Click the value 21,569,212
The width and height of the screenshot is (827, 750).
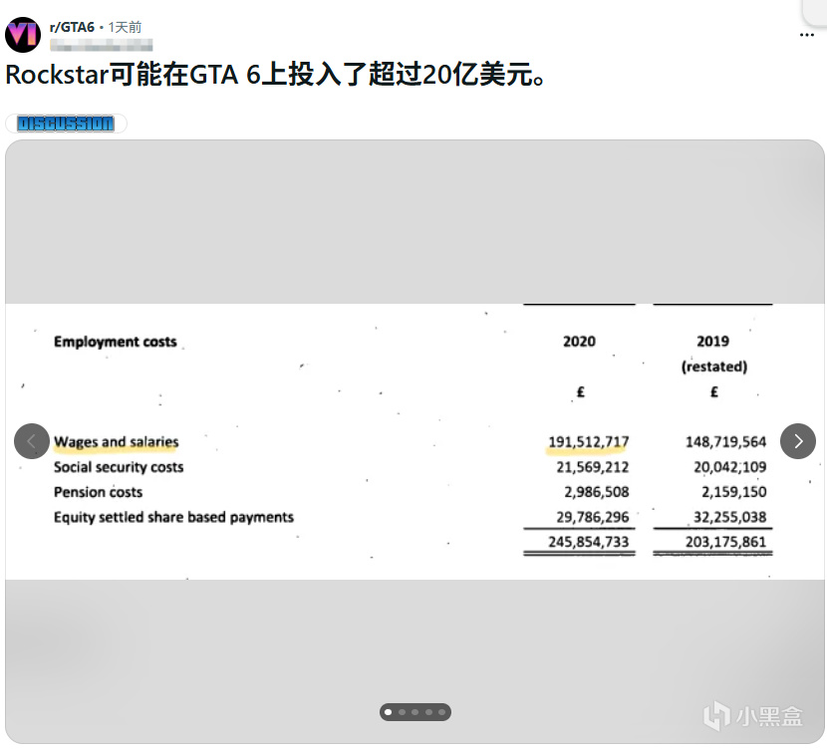click(592, 466)
